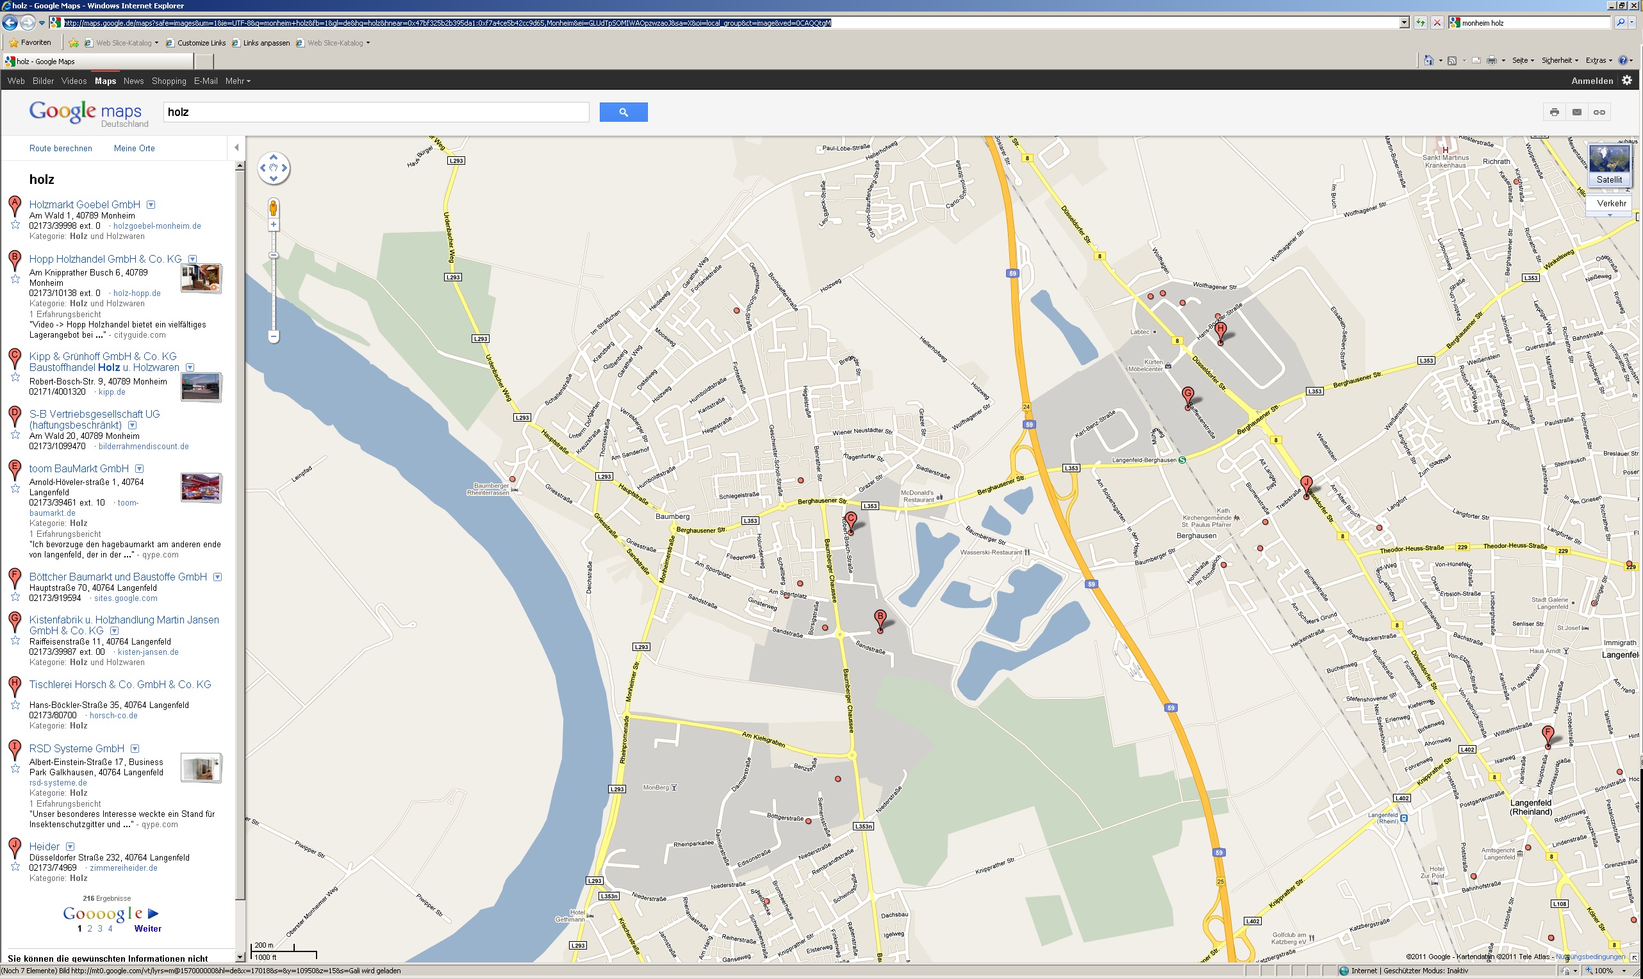The image size is (1643, 979).
Task: Star the Kipp & Grünhoff result
Action: tap(15, 377)
